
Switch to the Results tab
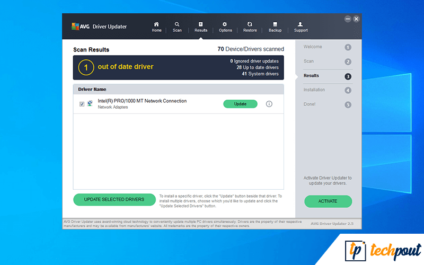click(201, 26)
